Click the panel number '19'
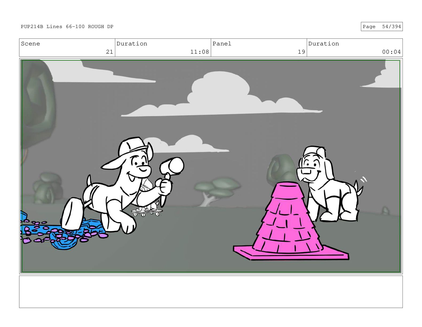 pos(301,52)
